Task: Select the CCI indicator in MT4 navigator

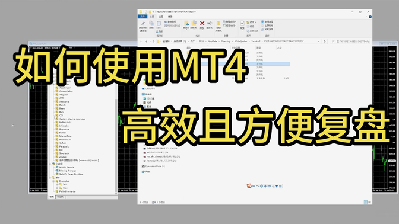Action: tap(59, 116)
